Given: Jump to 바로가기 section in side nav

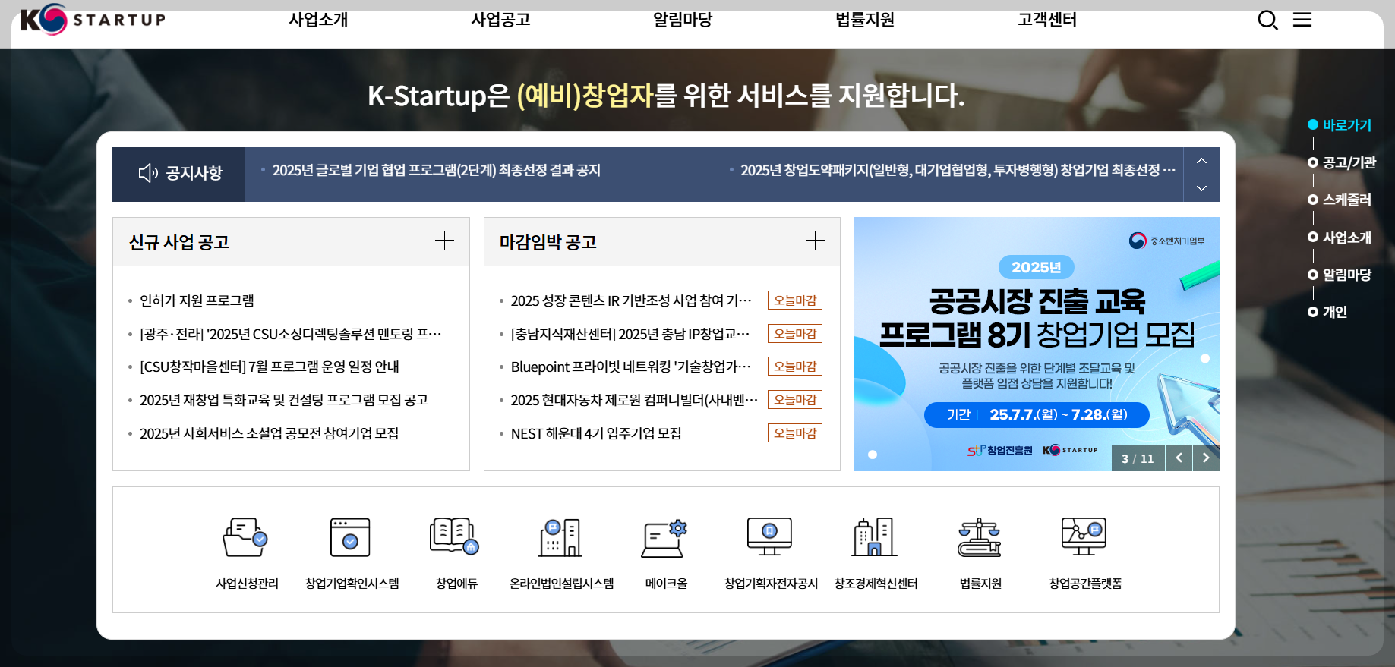Looking at the screenshot, I should coord(1340,125).
